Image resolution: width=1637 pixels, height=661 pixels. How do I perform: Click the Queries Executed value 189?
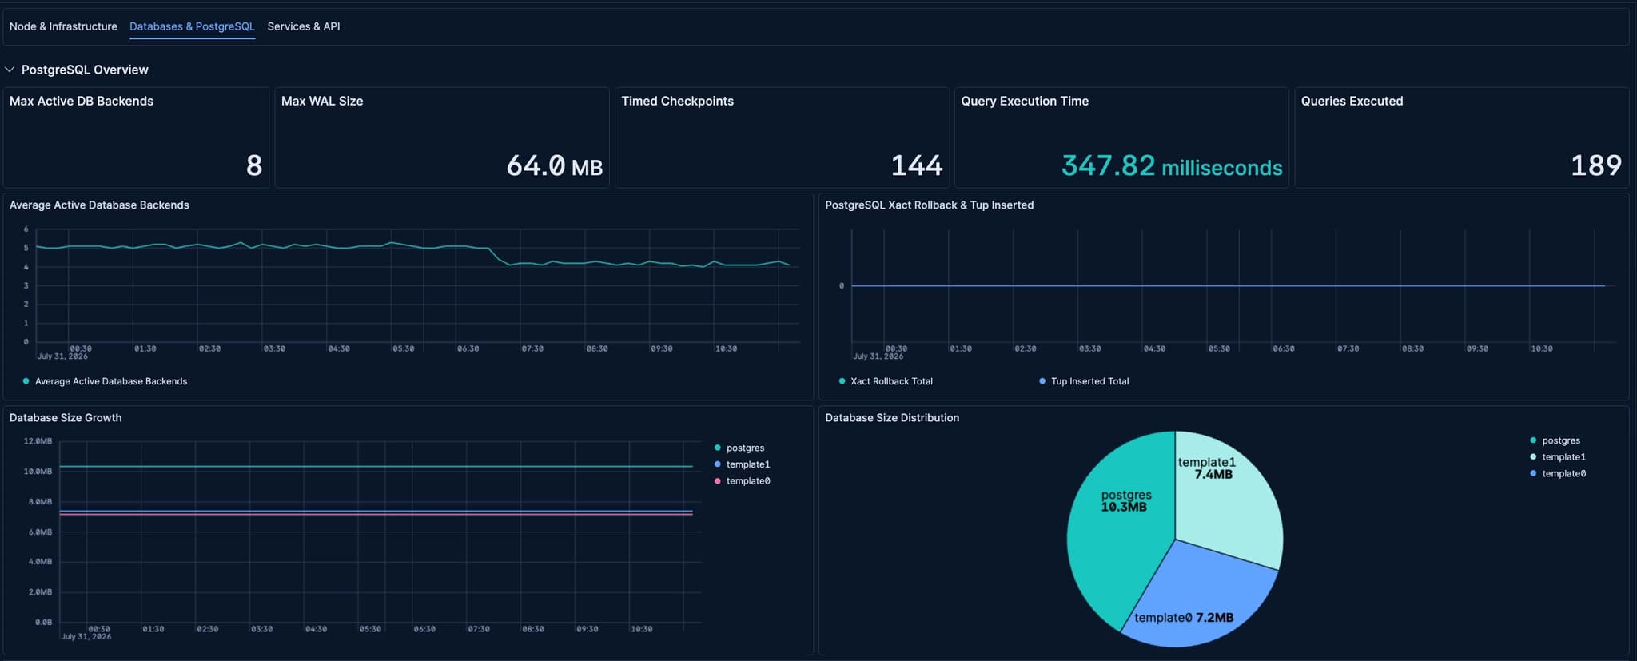[1596, 165]
